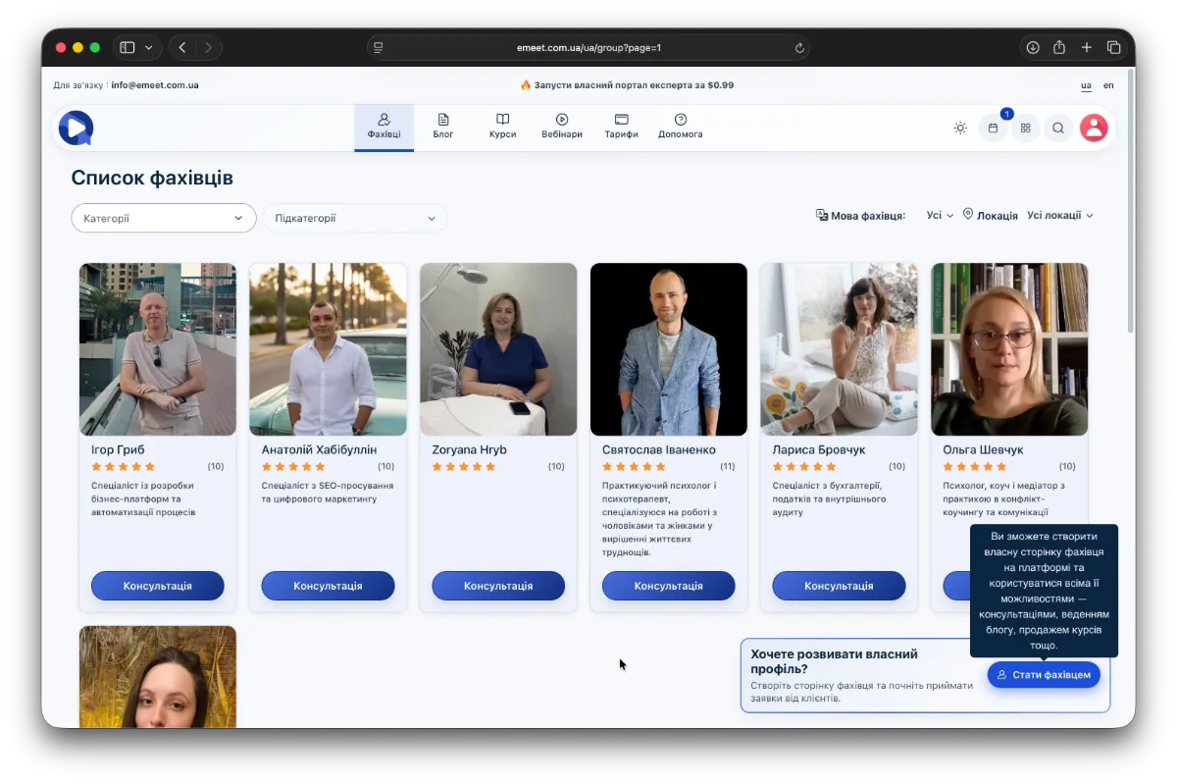The width and height of the screenshot is (1177, 783).
Task: Click the Safari share icon
Action: 1059,47
